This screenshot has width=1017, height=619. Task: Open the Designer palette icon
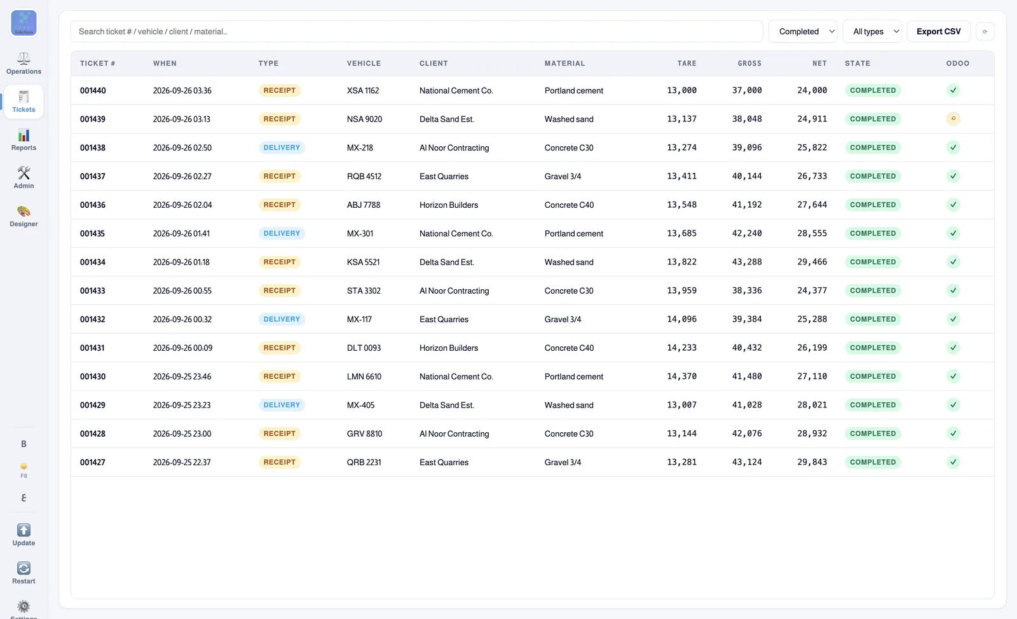[24, 211]
